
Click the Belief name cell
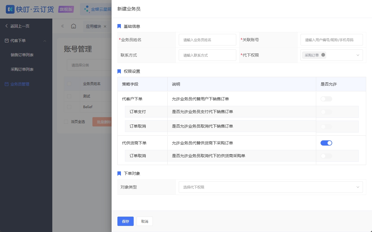88,107
